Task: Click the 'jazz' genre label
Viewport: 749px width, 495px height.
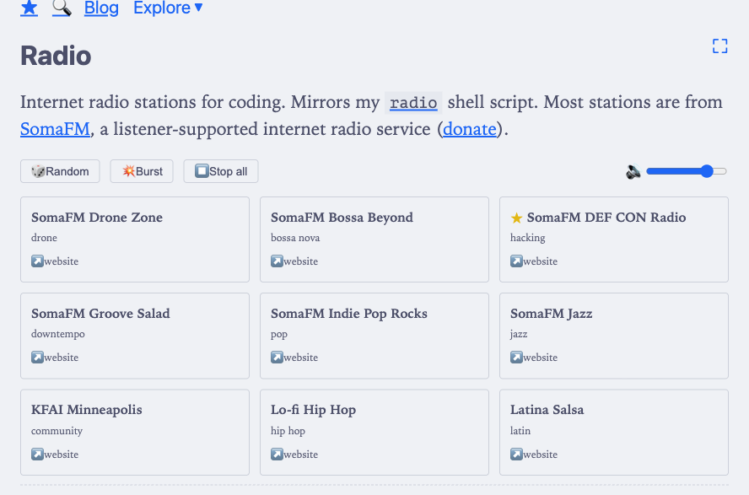Action: click(x=519, y=334)
